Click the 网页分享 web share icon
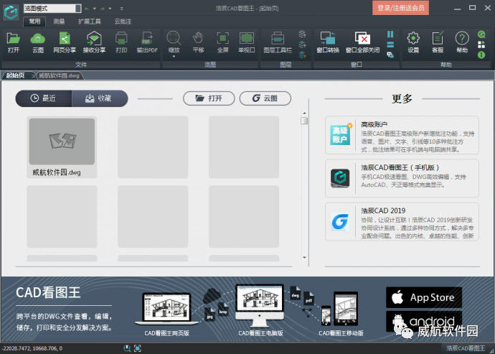This screenshot has width=495, height=354. pyautogui.click(x=64, y=42)
